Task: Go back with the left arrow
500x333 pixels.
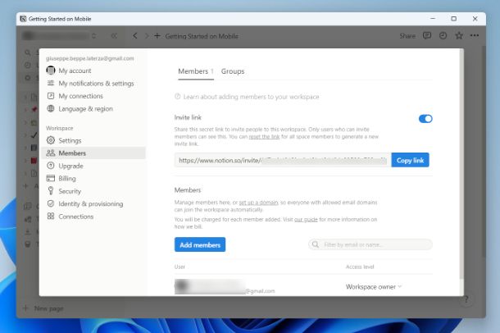Action: 135,36
